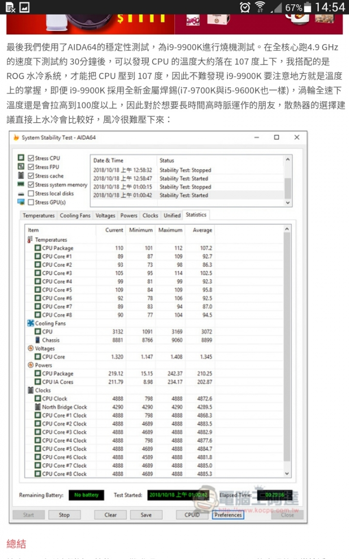Click the CPU chip icon beside Stress CPU
Screen dimensions: 349x559
point(21,158)
